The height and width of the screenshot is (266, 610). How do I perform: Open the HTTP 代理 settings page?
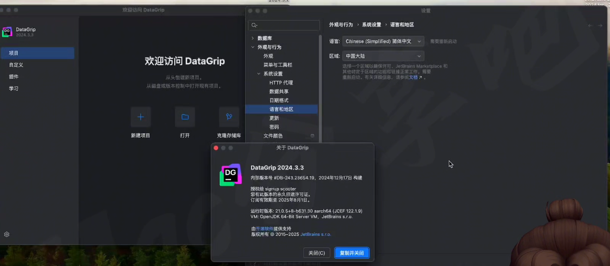pyautogui.click(x=281, y=83)
